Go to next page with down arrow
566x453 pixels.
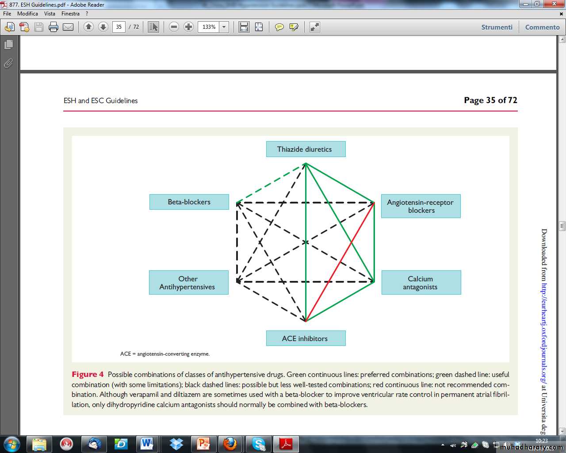pos(103,27)
